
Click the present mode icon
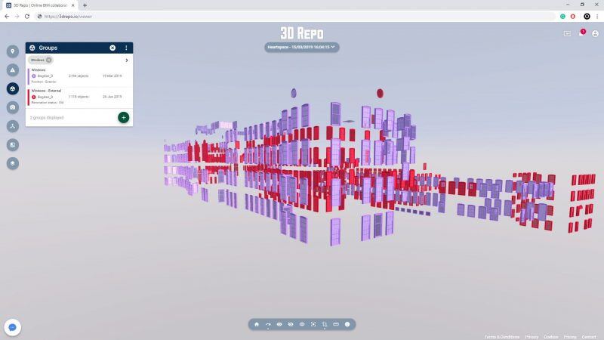tap(568, 34)
